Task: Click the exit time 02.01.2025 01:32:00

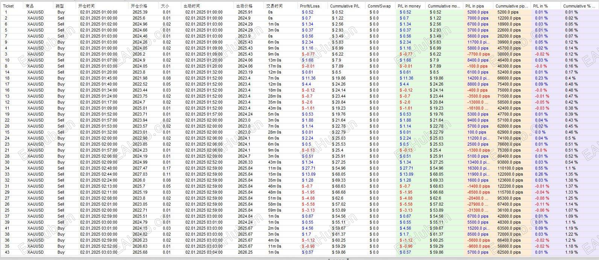Action: coord(204,72)
